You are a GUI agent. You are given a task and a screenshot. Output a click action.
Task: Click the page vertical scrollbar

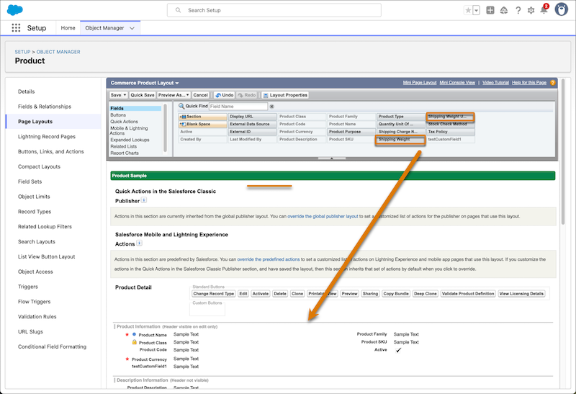click(563, 151)
